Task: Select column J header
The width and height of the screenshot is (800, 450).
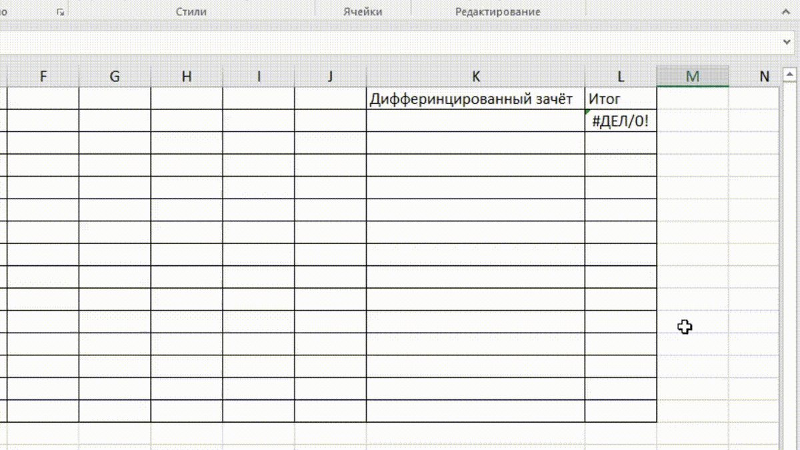Action: [x=330, y=77]
